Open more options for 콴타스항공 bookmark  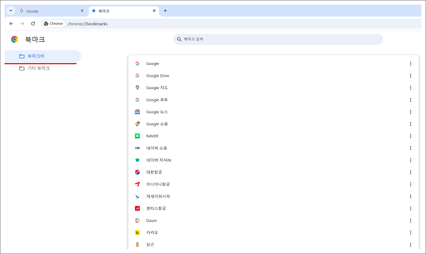410,208
